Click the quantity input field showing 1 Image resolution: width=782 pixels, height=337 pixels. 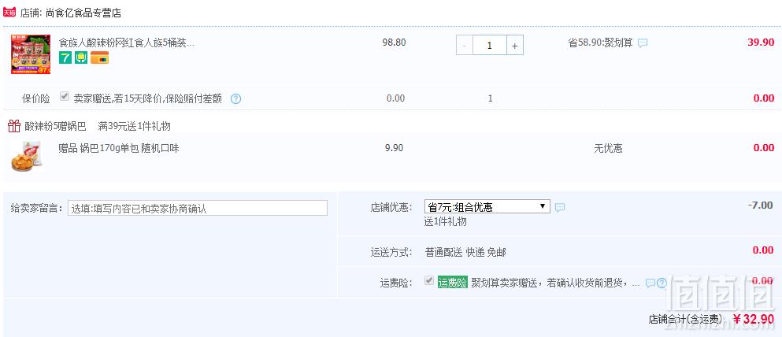coord(490,46)
